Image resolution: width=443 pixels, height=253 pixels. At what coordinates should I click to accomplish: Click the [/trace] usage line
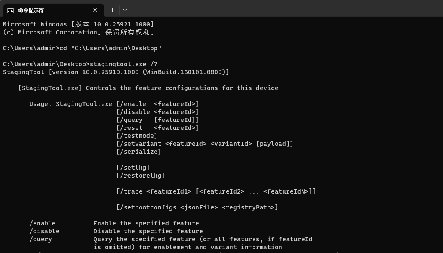pyautogui.click(x=216, y=191)
